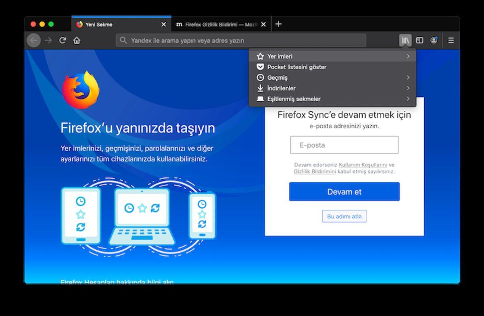484x316 pixels.
Task: Click the E-posta input field
Action: (344, 145)
